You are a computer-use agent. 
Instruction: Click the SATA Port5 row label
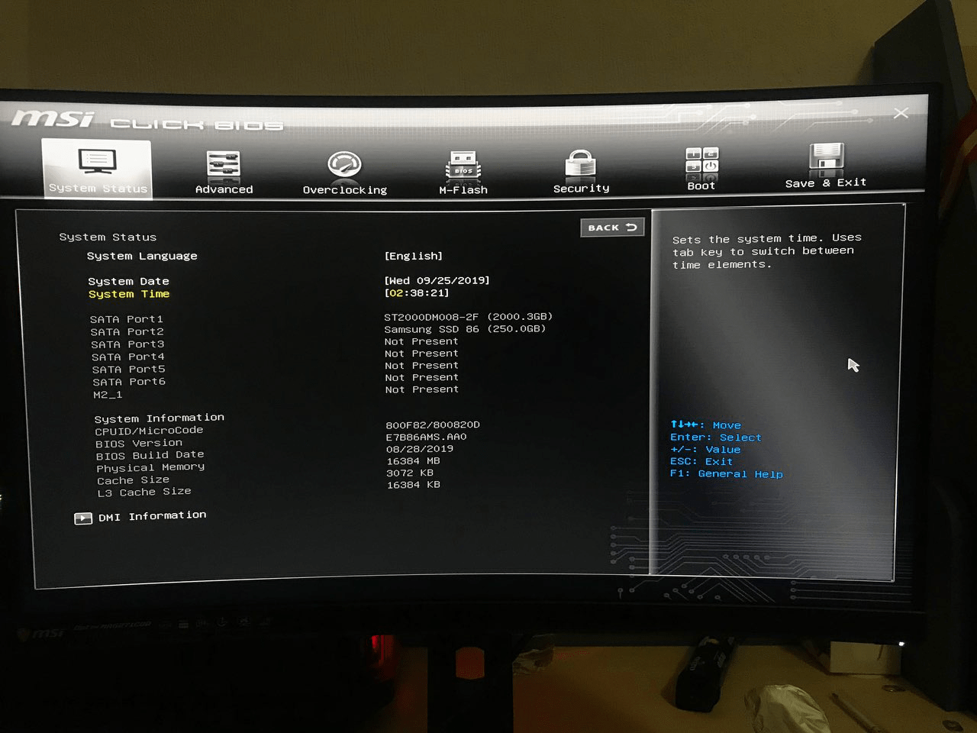coord(129,370)
